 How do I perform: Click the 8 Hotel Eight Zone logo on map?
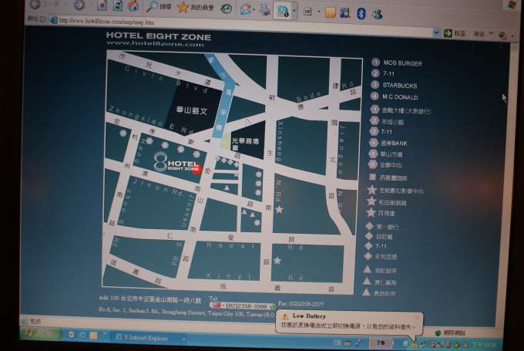tap(170, 163)
